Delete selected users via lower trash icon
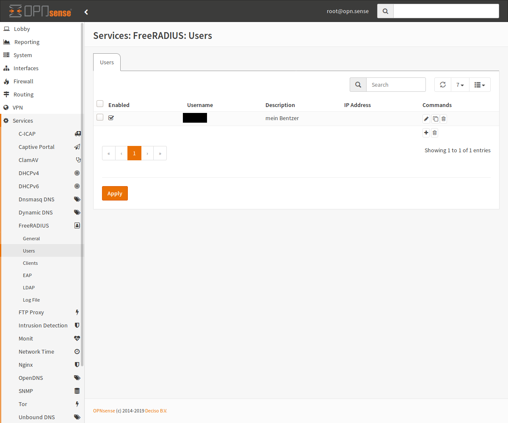This screenshot has width=508, height=423. (434, 132)
